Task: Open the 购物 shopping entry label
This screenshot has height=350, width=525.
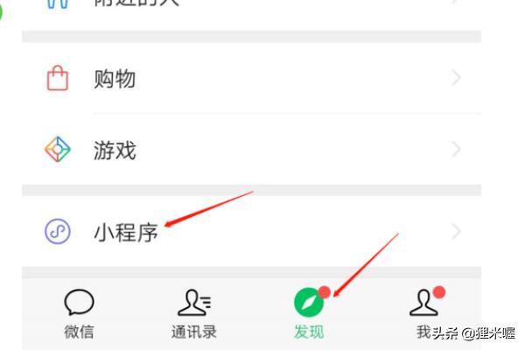Action: [115, 79]
